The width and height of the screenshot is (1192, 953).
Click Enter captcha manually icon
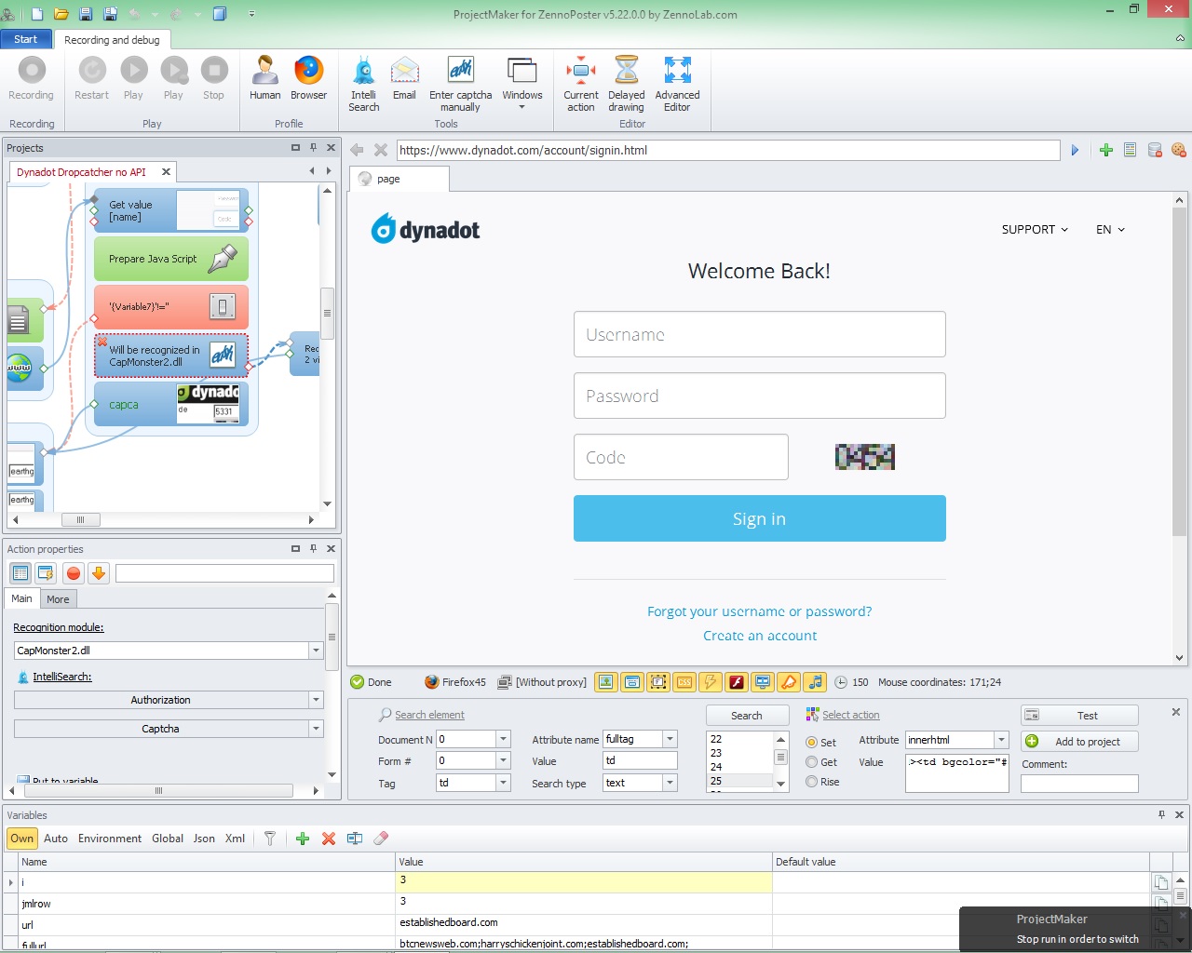(460, 84)
